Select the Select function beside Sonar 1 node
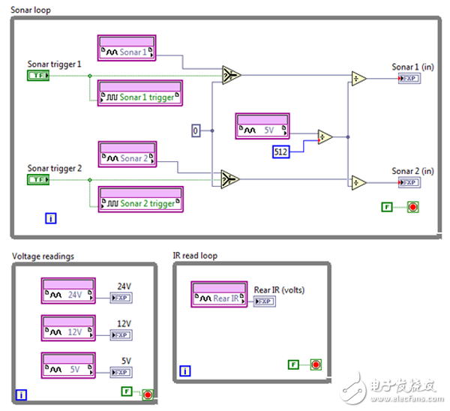The width and height of the screenshot is (450, 411). tap(230, 75)
